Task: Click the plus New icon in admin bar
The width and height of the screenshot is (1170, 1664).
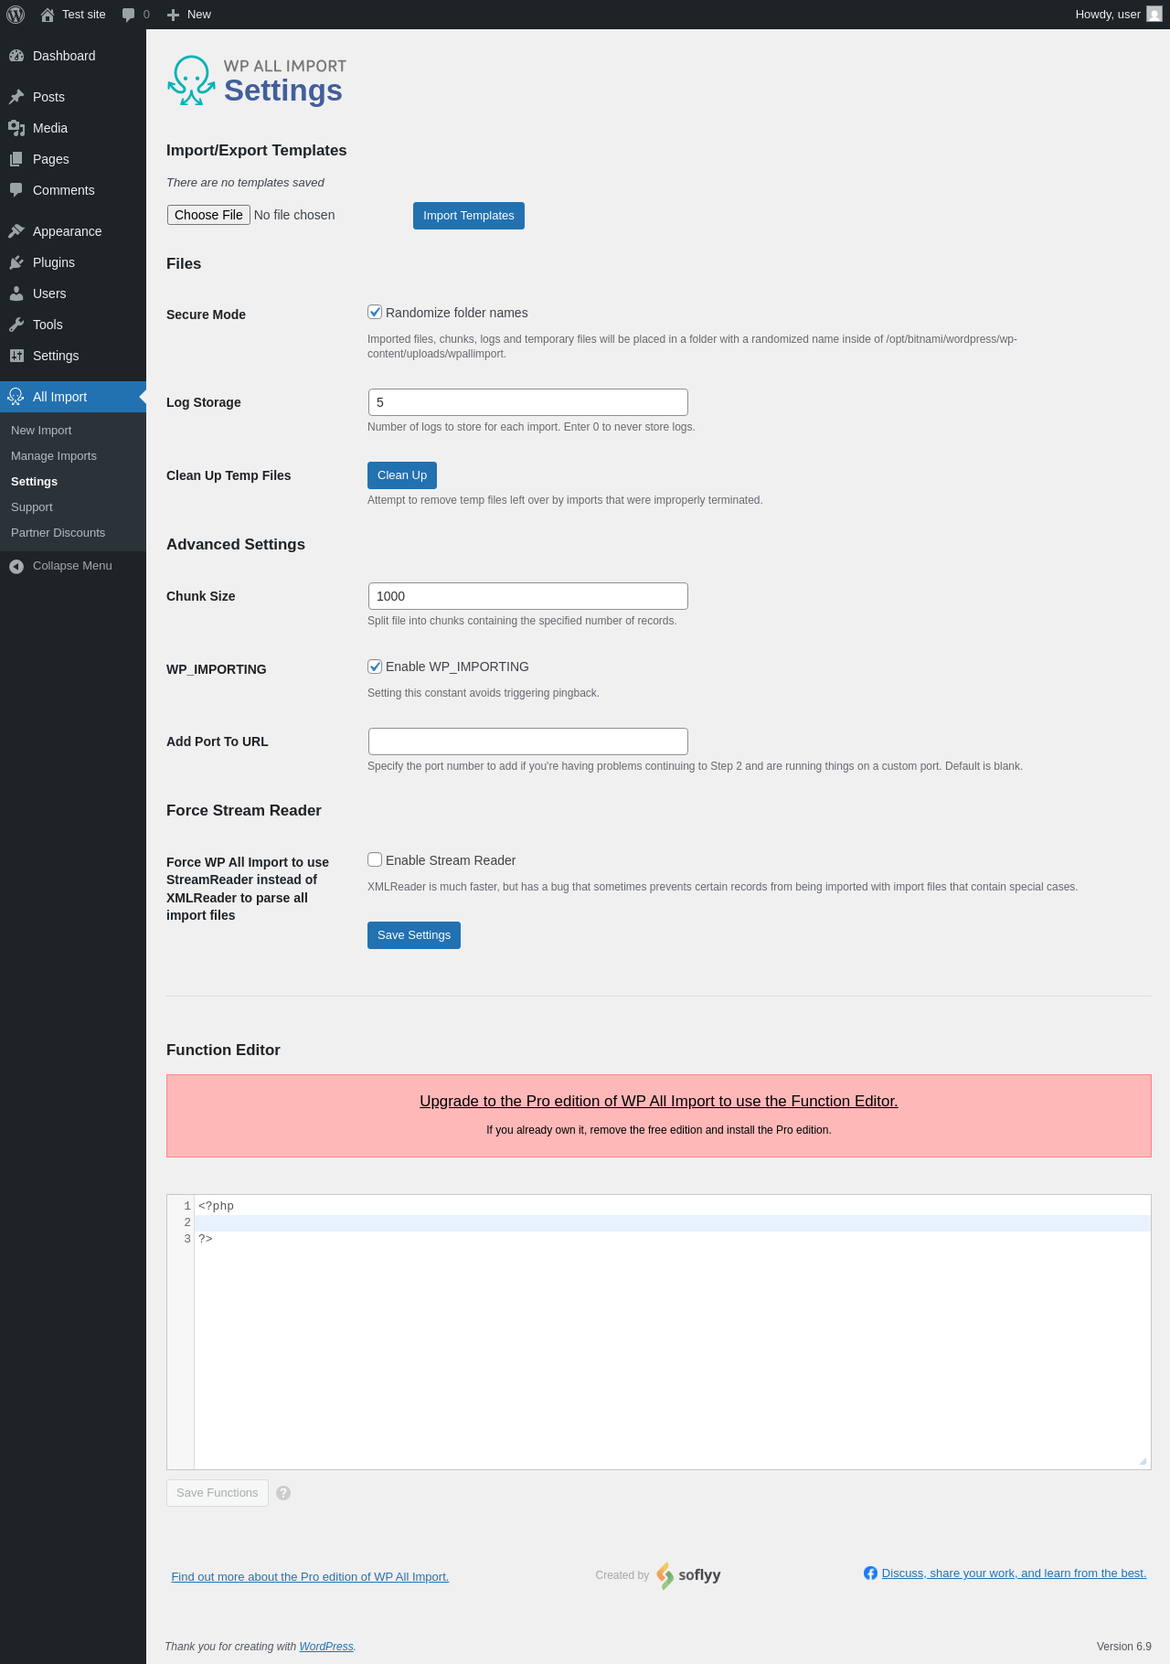Action: (x=173, y=15)
